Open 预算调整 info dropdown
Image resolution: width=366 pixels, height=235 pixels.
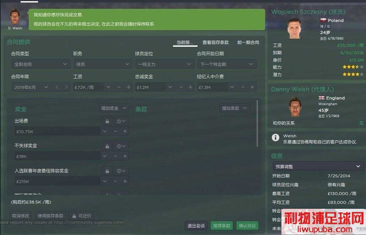[x=318, y=166]
